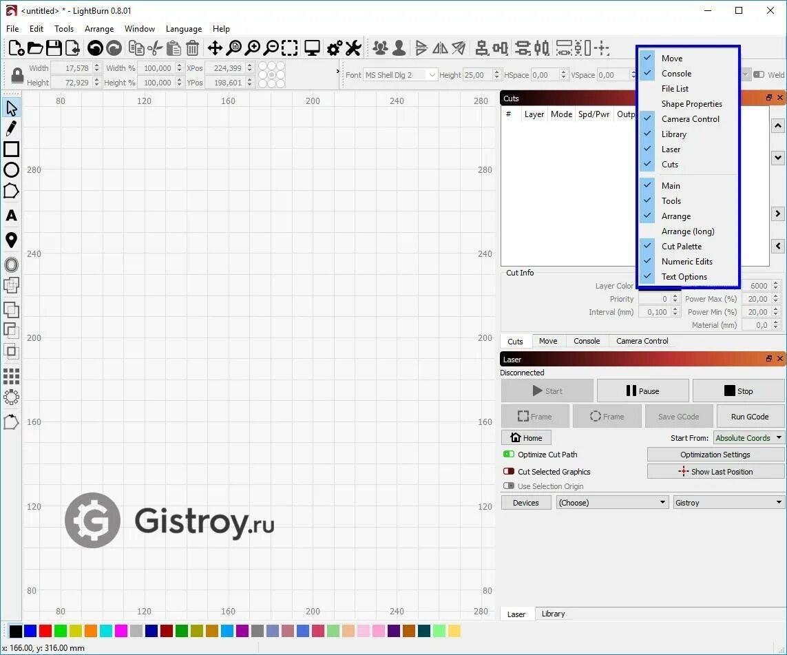The image size is (787, 655).
Task: Save project with floppy disk icon
Action: (x=54, y=48)
